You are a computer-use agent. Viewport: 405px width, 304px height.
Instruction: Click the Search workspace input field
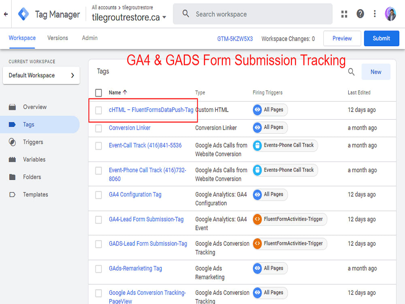253,14
